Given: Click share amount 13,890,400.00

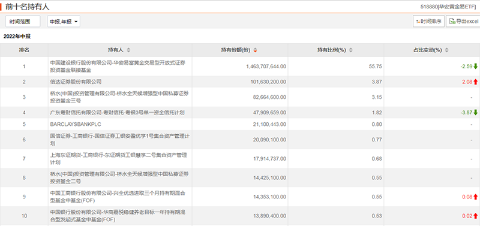Looking at the screenshot, I should coord(269,216).
